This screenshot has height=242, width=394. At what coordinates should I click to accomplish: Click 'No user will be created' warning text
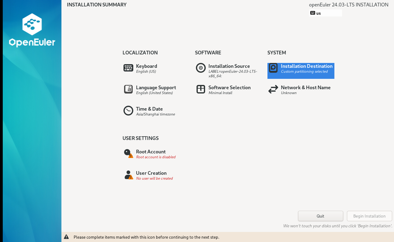pyautogui.click(x=154, y=178)
